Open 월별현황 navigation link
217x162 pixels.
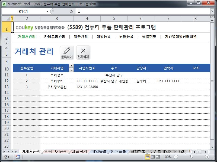(x=149, y=37)
